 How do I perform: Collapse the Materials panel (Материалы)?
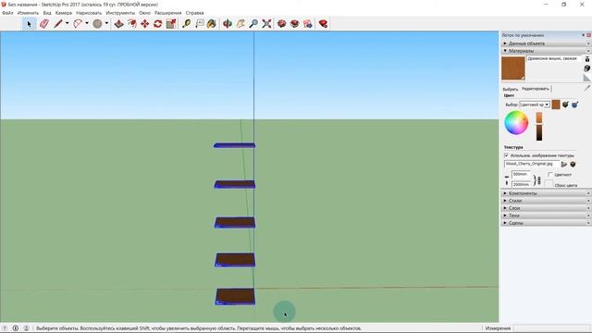point(546,51)
